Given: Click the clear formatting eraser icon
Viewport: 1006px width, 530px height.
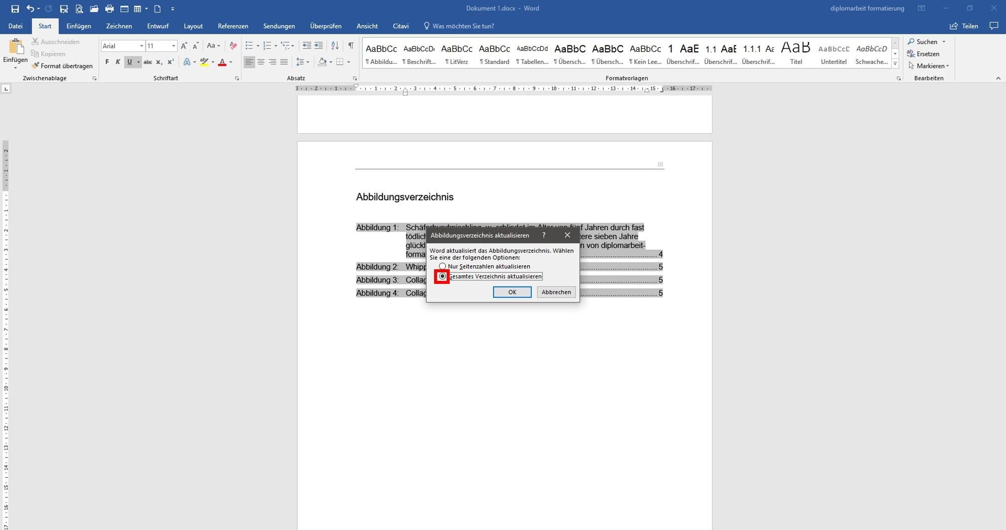Looking at the screenshot, I should tap(233, 46).
